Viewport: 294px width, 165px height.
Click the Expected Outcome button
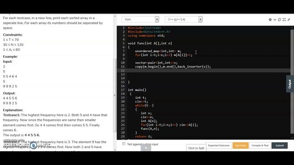click(219, 145)
